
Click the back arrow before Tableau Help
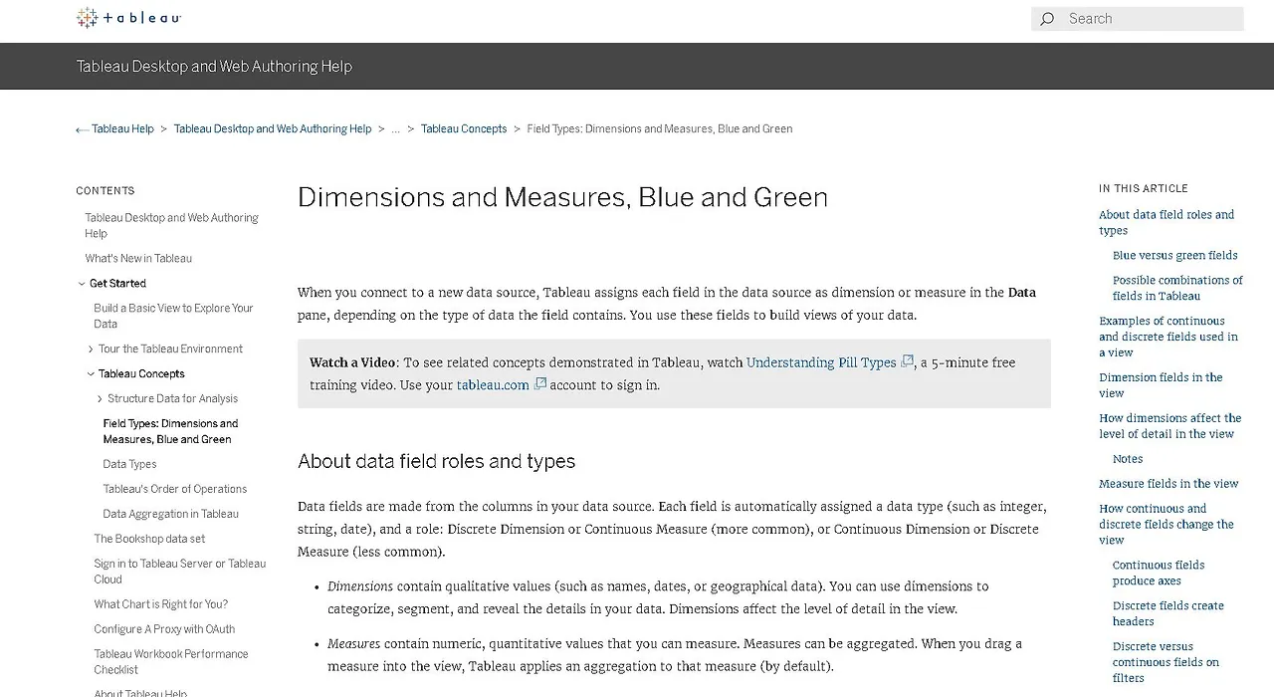point(83,129)
